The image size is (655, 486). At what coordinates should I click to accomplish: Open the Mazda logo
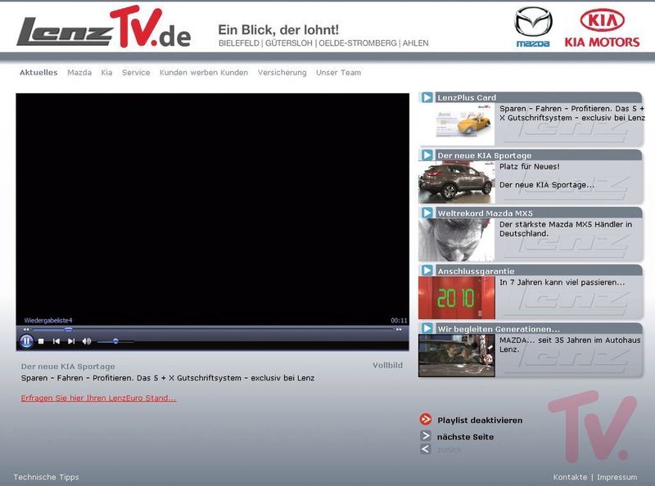coord(533,27)
